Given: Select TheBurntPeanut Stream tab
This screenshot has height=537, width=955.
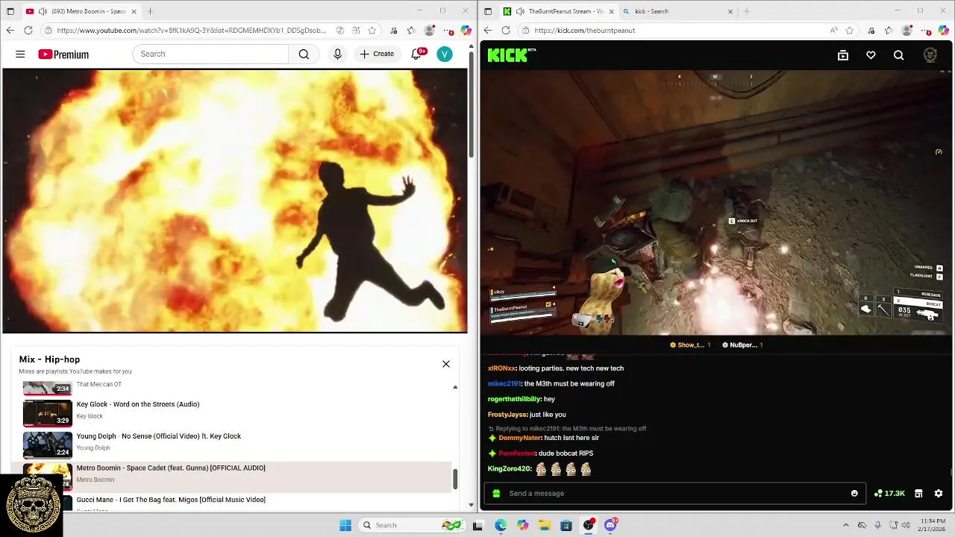Looking at the screenshot, I should [x=558, y=11].
